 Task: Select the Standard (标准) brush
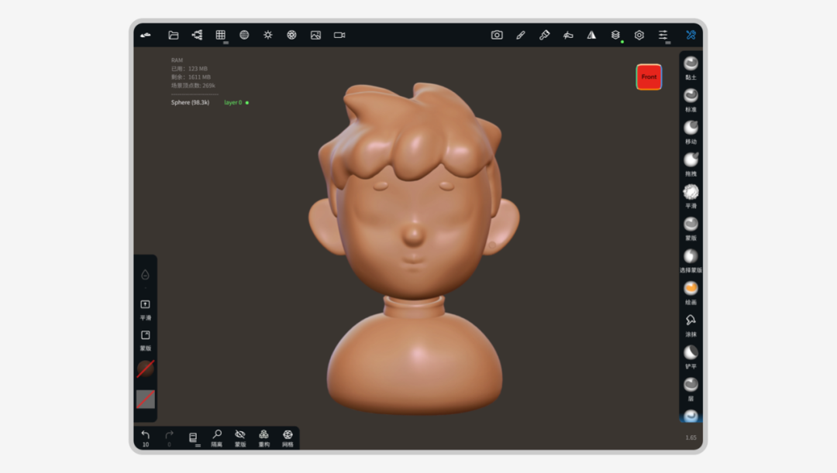click(691, 96)
